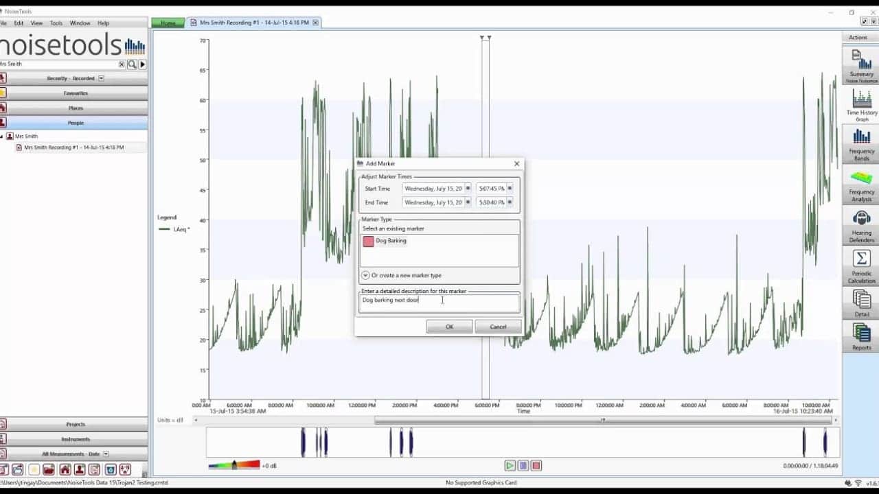Open the Window menu
The image size is (879, 494).
(80, 23)
